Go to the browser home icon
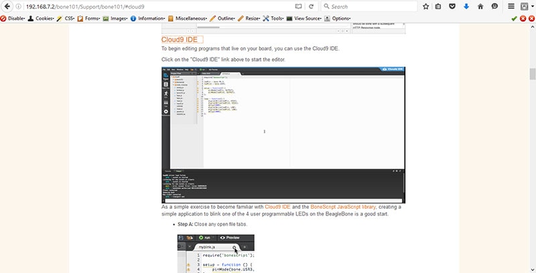This screenshot has width=536, height=273. coord(480,6)
